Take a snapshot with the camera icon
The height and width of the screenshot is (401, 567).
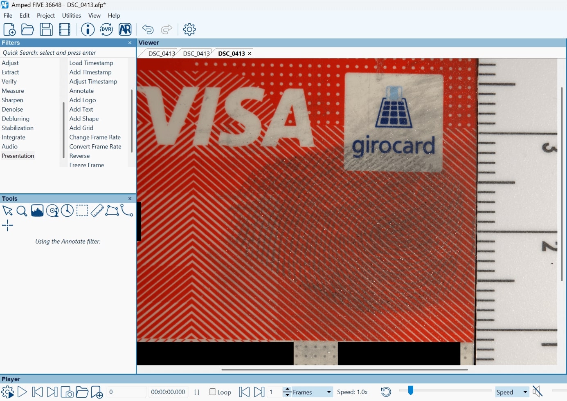click(67, 392)
